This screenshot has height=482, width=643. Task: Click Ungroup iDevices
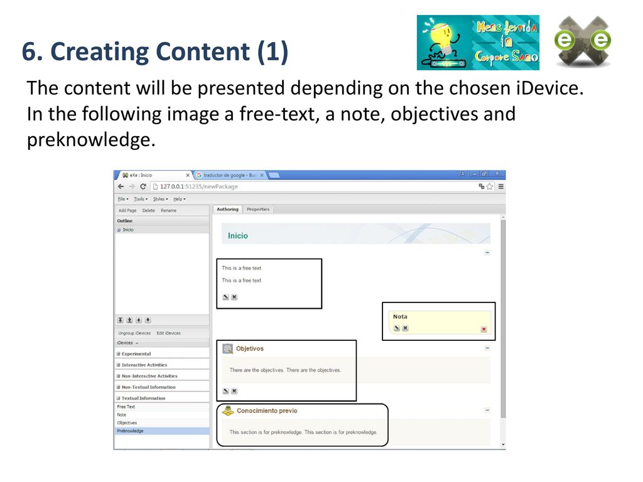(134, 333)
